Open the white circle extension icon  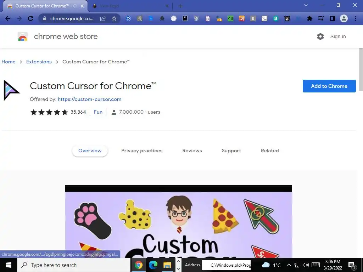(x=174, y=18)
